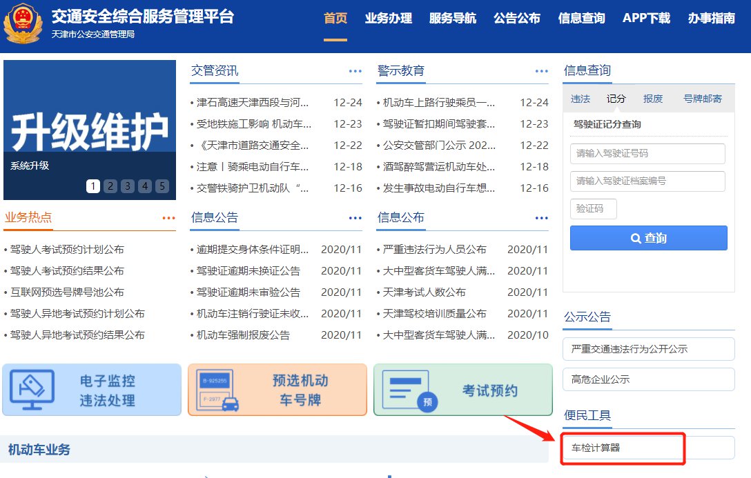This screenshot has height=478, width=751.
Task: Expand more dots for 警示教育
Action: click(x=541, y=71)
